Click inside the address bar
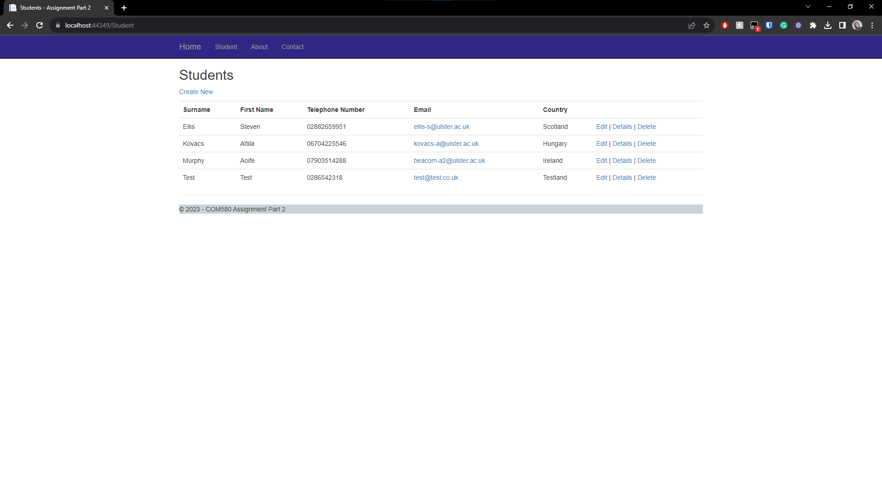 pyautogui.click(x=184, y=25)
